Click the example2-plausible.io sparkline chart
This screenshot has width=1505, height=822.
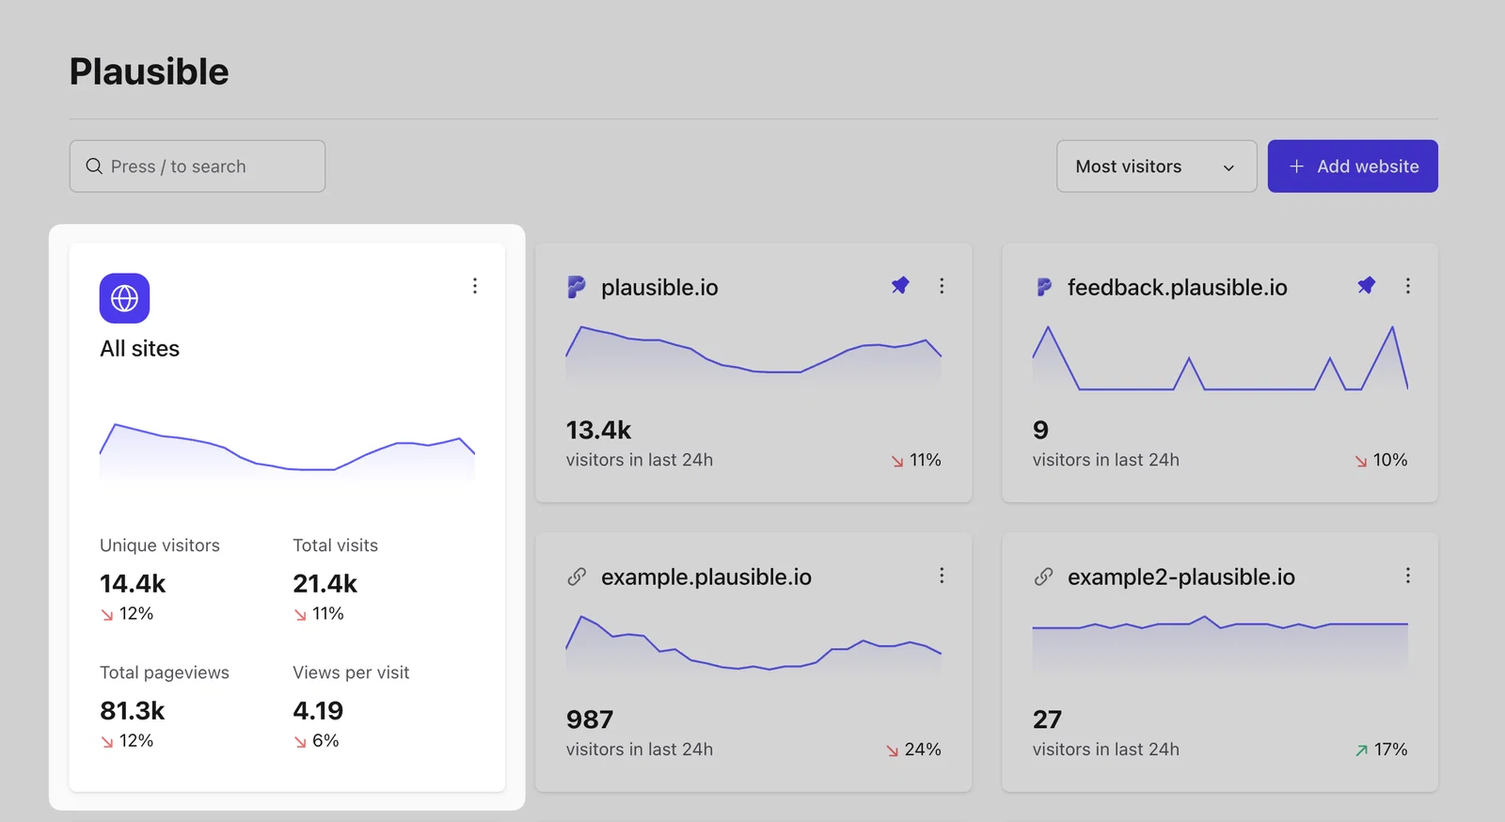pos(1220,643)
